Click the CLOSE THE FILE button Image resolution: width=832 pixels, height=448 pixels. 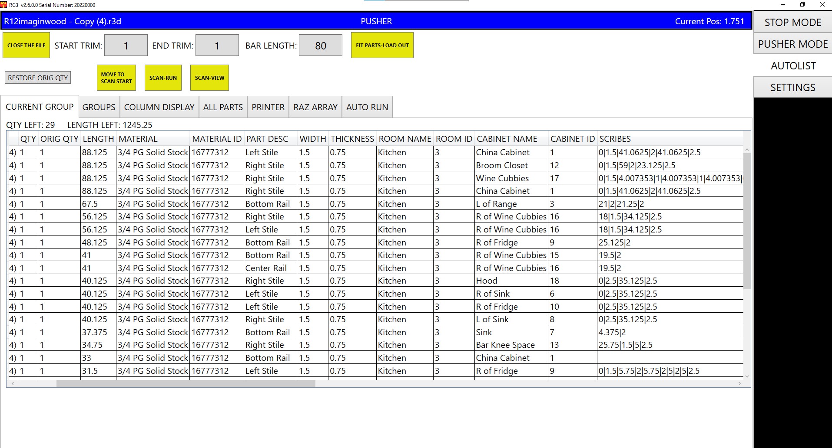(x=27, y=45)
